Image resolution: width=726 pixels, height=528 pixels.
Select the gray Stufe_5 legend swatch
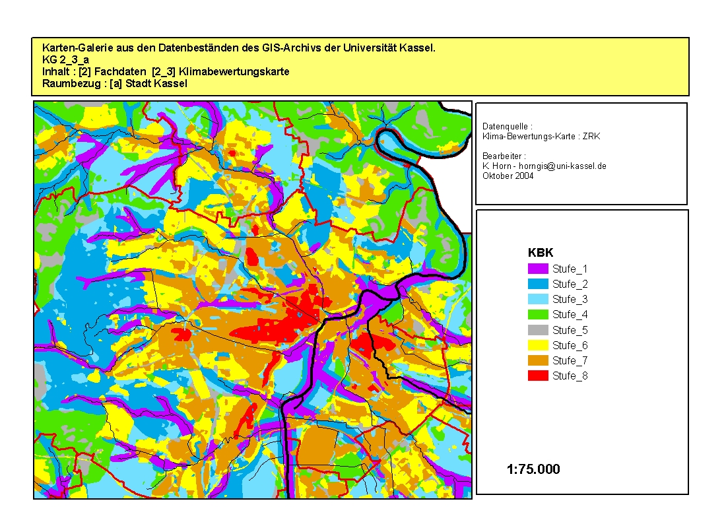pyautogui.click(x=538, y=330)
